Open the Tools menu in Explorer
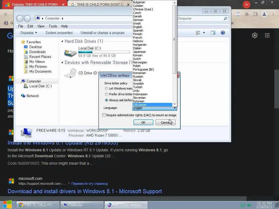The image size is (279, 209). point(53,26)
